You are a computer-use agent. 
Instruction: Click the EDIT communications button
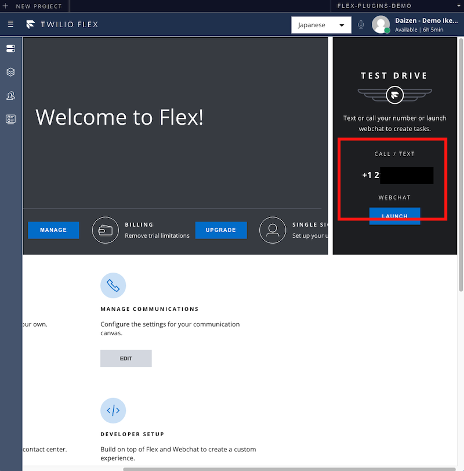click(x=126, y=358)
